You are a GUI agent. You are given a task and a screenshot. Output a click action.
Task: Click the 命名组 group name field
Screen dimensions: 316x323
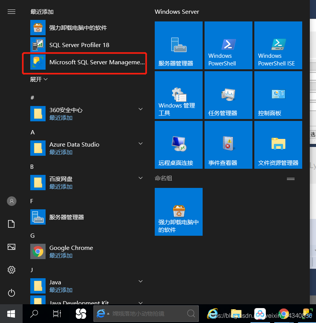(x=163, y=178)
